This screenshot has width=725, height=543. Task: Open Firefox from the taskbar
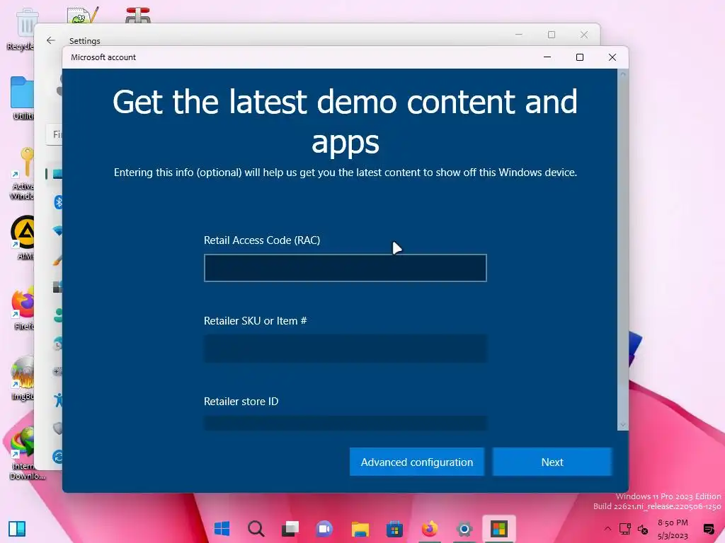pos(430,529)
